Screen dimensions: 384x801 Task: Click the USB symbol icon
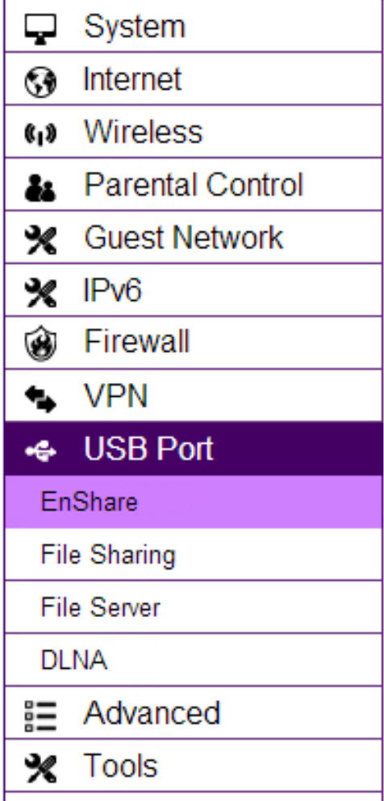pos(41,452)
